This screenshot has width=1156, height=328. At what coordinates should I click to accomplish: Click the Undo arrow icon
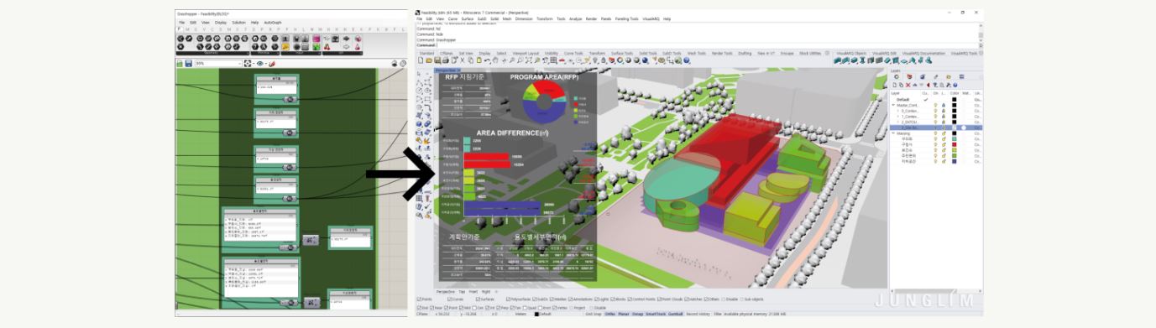[487, 60]
